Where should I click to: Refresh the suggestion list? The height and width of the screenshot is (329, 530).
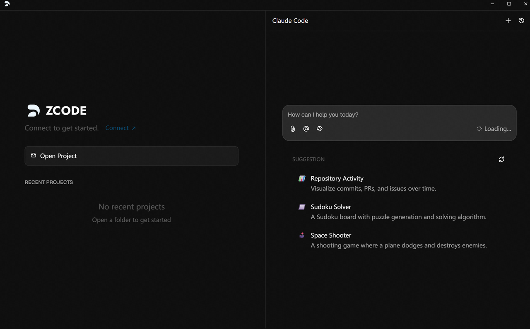tap(501, 159)
